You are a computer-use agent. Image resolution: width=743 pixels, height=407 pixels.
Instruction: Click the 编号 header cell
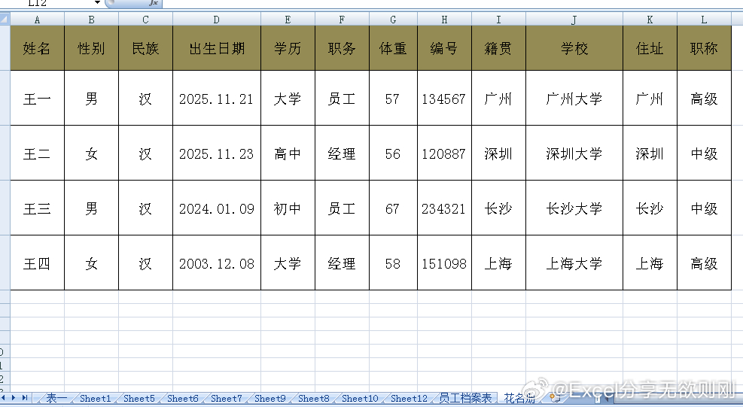tap(444, 48)
